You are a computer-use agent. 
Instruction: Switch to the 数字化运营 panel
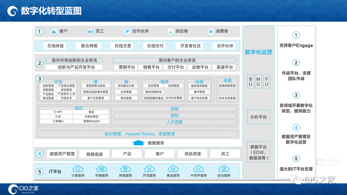pyautogui.click(x=259, y=51)
